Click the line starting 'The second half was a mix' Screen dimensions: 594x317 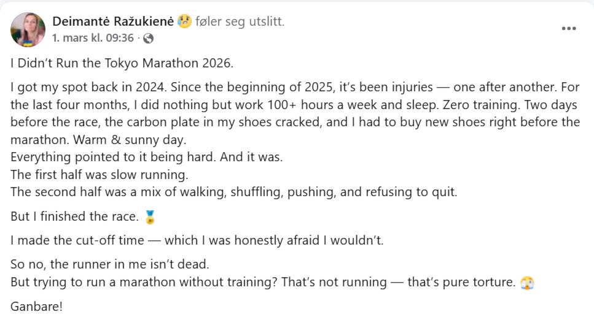coord(233,191)
